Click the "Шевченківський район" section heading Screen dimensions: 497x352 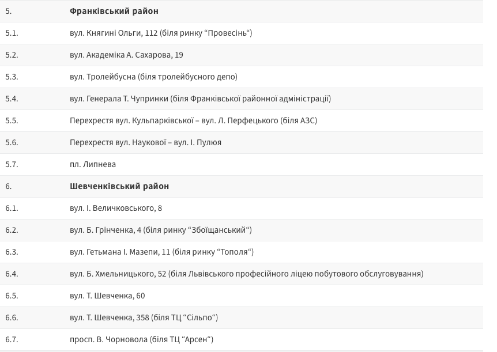tap(119, 186)
